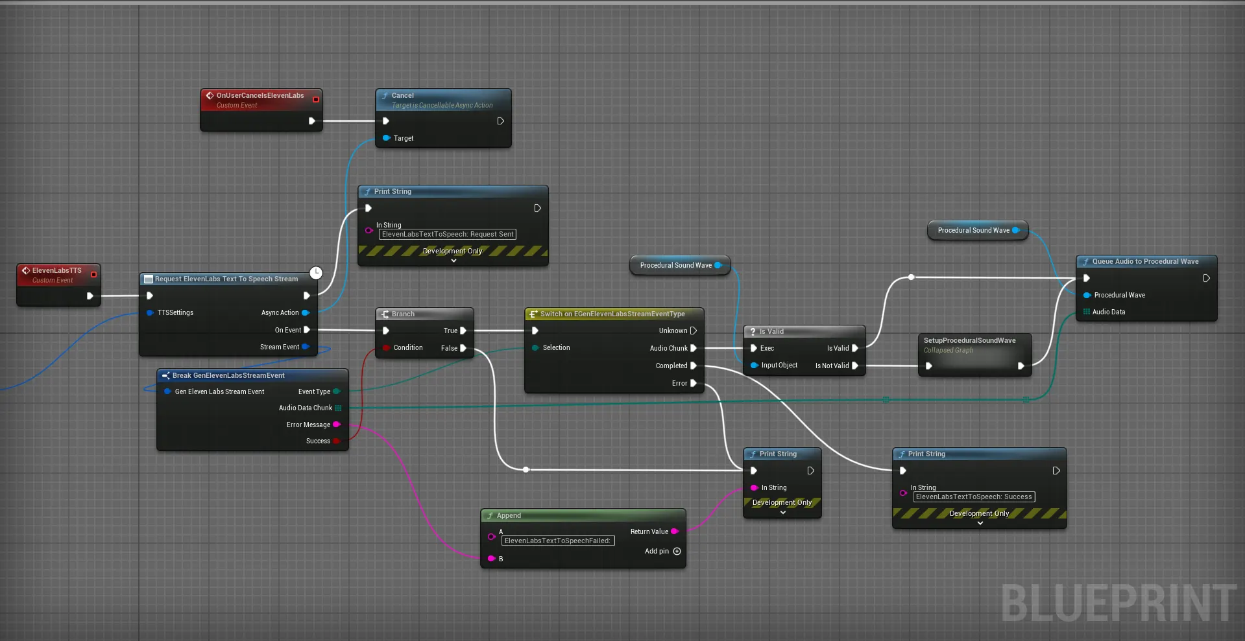The height and width of the screenshot is (641, 1245).
Task: Toggle the red indicator on ElevenLabsTTS event
Action: 93,275
